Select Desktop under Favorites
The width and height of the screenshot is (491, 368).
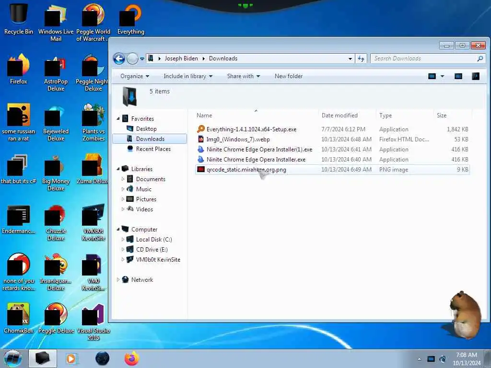[x=146, y=128]
